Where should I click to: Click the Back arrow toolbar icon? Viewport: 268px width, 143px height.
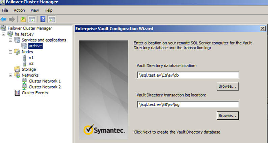(x=3, y=19)
